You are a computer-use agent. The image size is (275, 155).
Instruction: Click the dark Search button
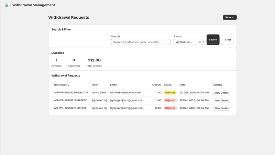(x=213, y=40)
